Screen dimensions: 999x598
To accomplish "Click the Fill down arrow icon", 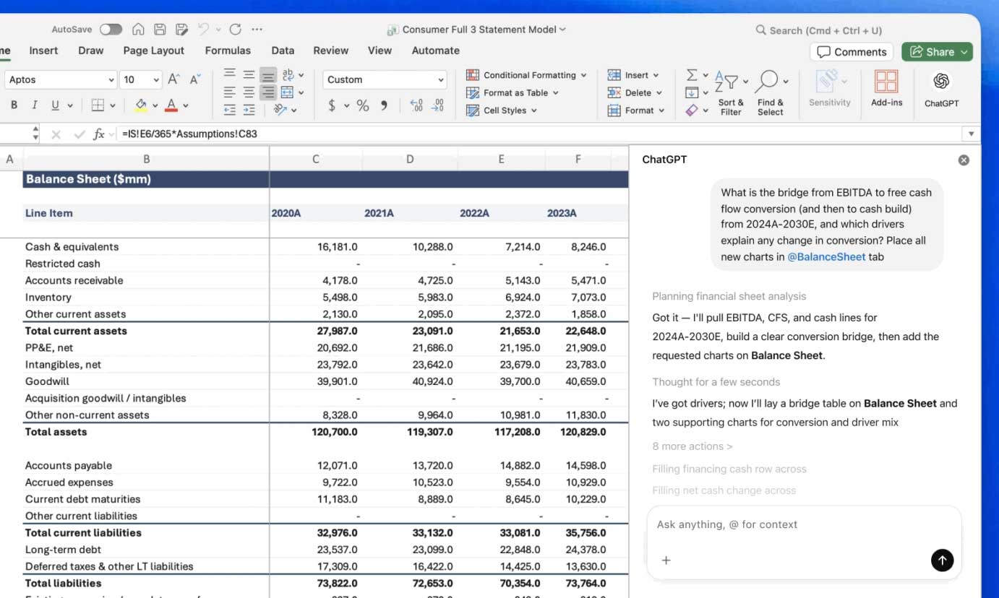I will point(692,92).
